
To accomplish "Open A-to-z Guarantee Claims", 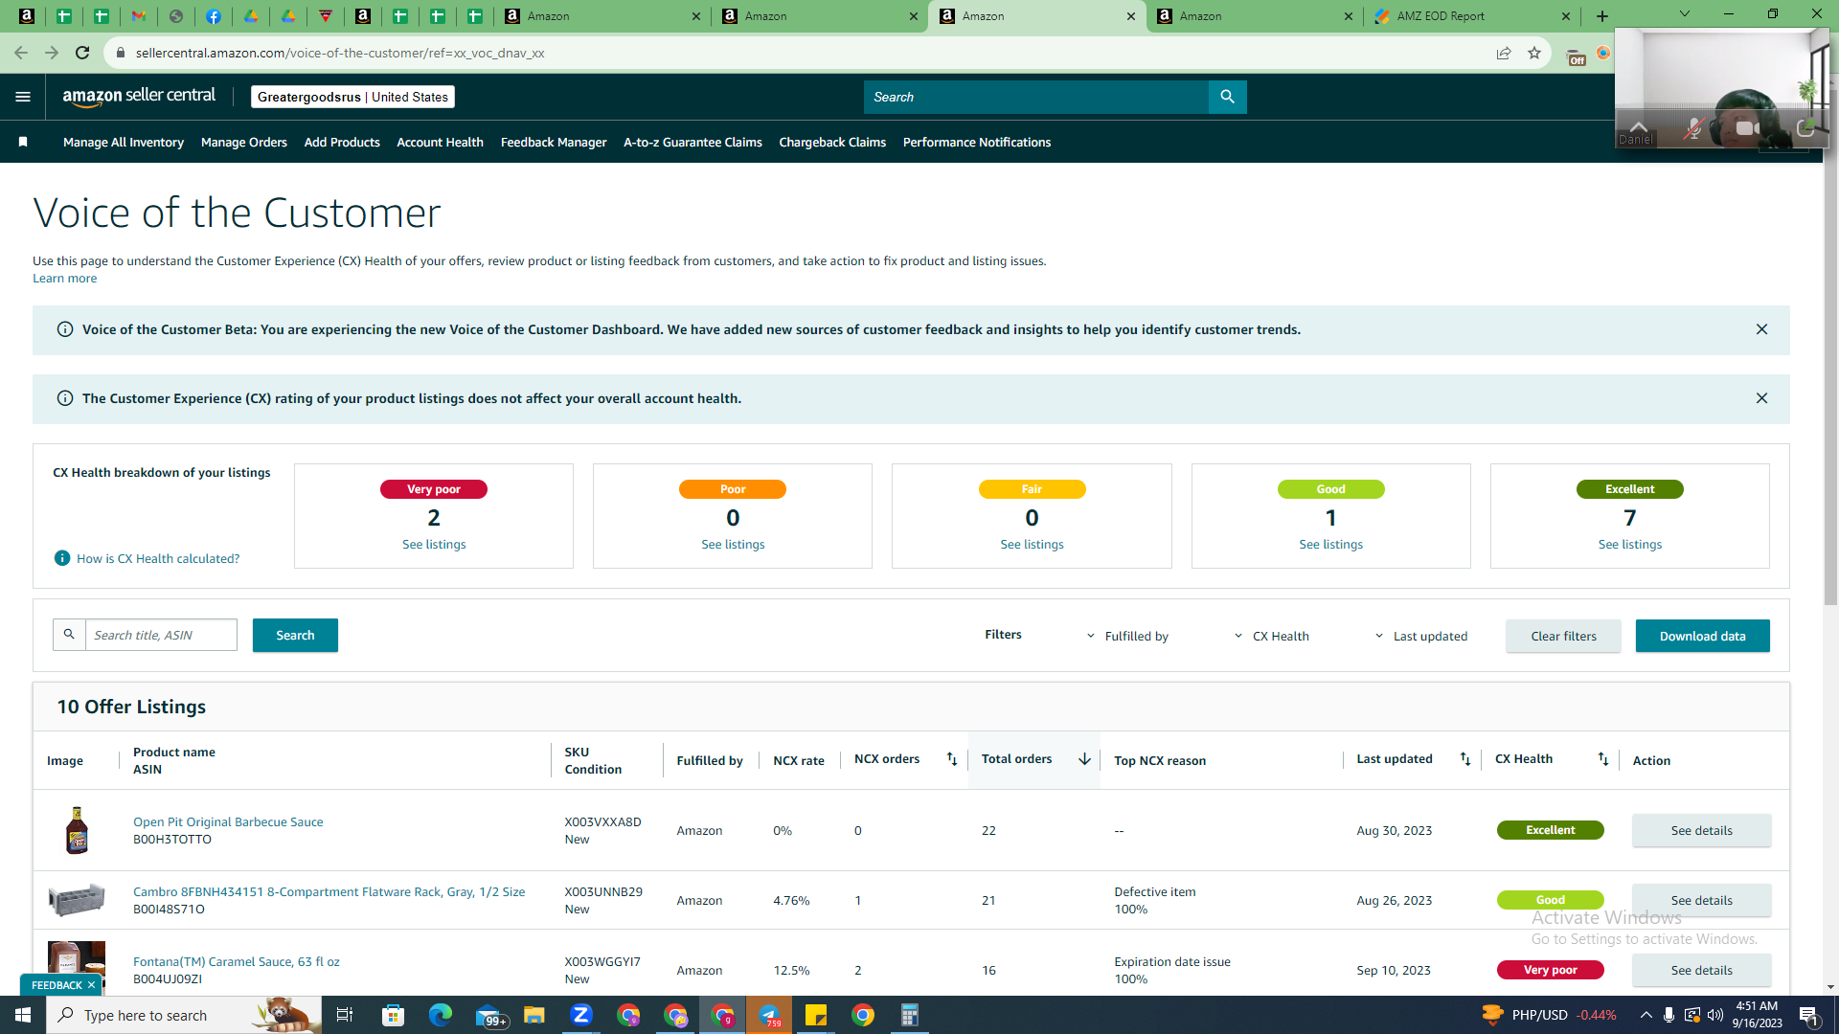I will [692, 142].
